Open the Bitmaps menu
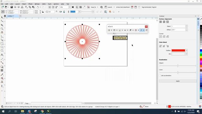This screenshot has height=114, width=202. tap(37, 4)
